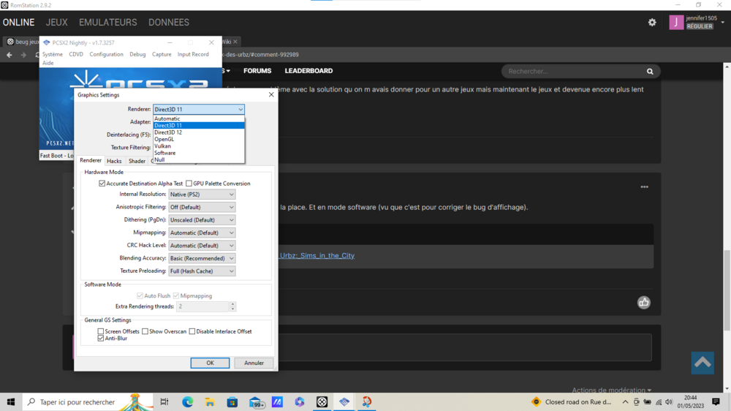Click the browser back arrow icon
The height and width of the screenshot is (411, 731).
point(10,55)
